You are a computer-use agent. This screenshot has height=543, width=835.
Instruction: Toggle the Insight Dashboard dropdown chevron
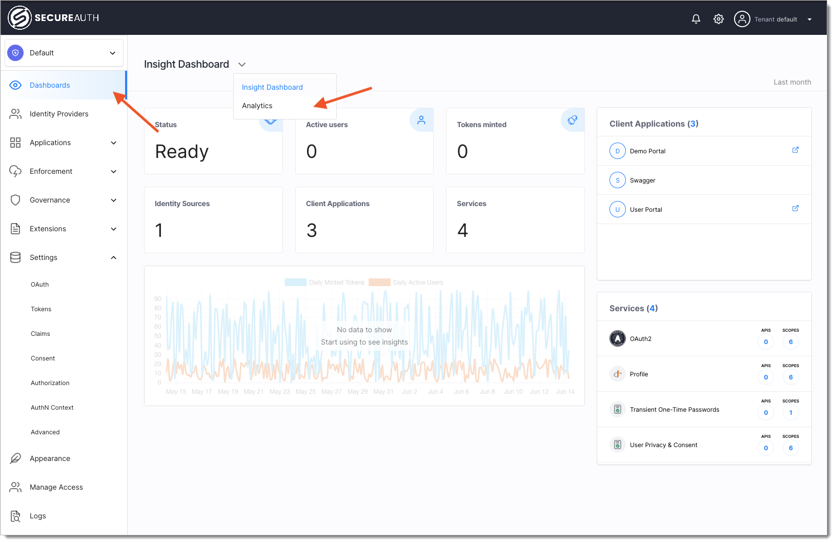coord(242,64)
